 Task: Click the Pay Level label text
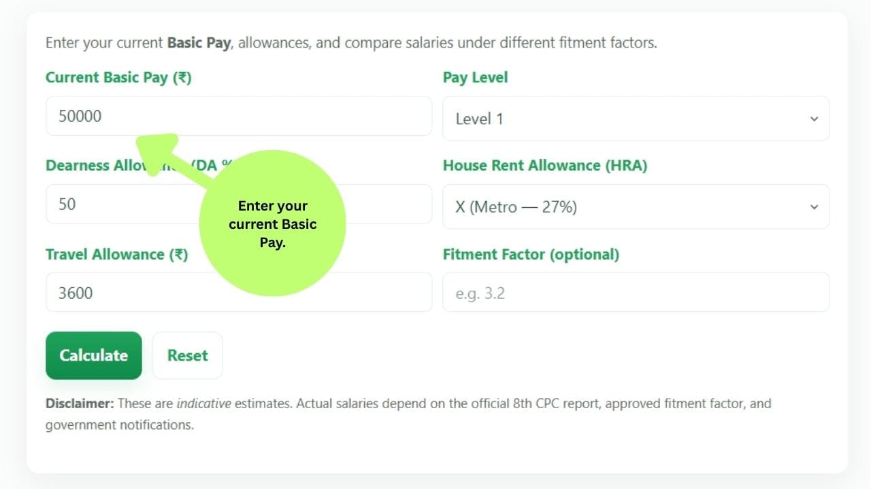(475, 77)
